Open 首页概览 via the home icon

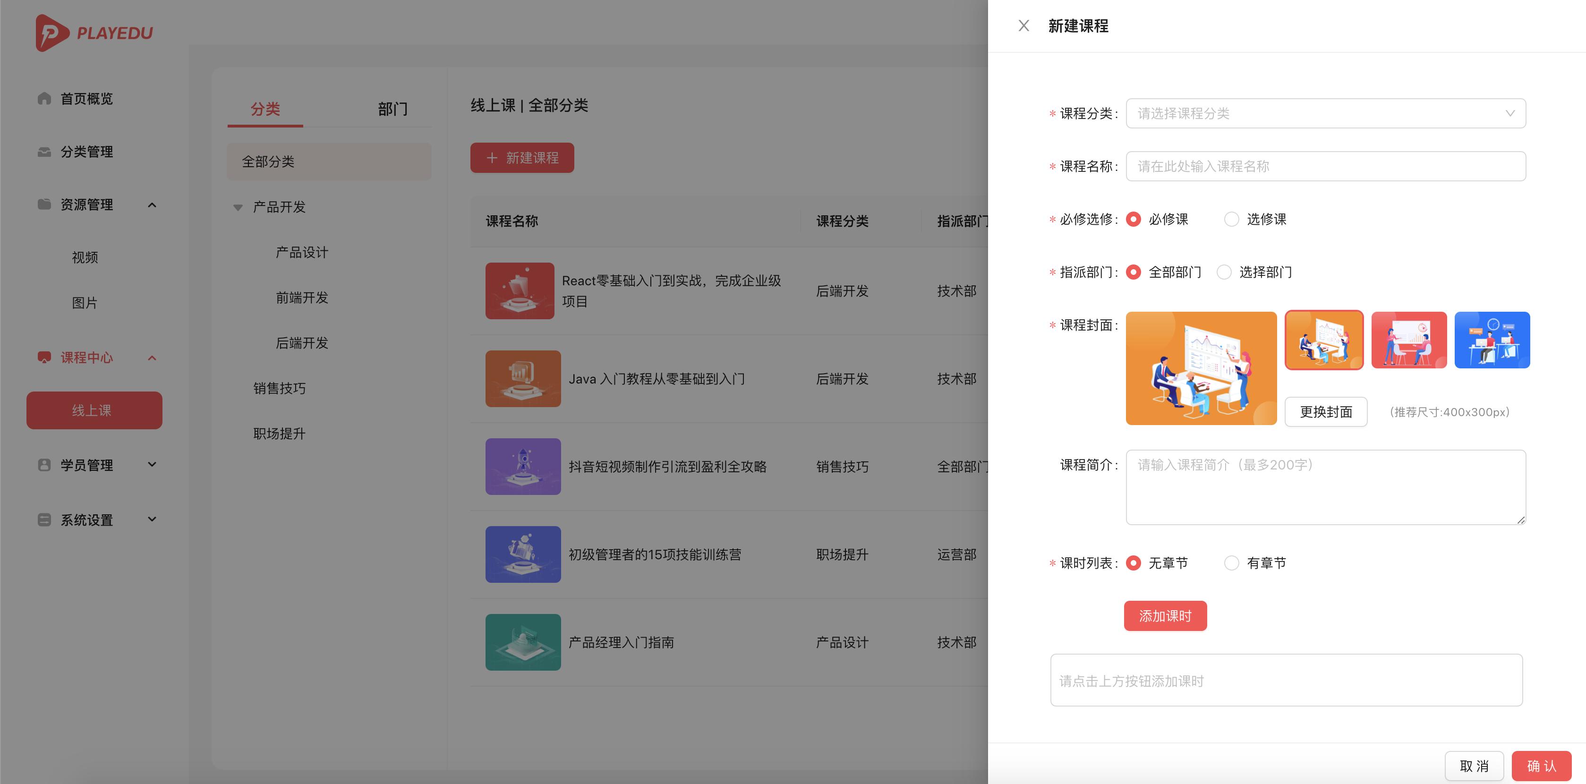[x=44, y=99]
